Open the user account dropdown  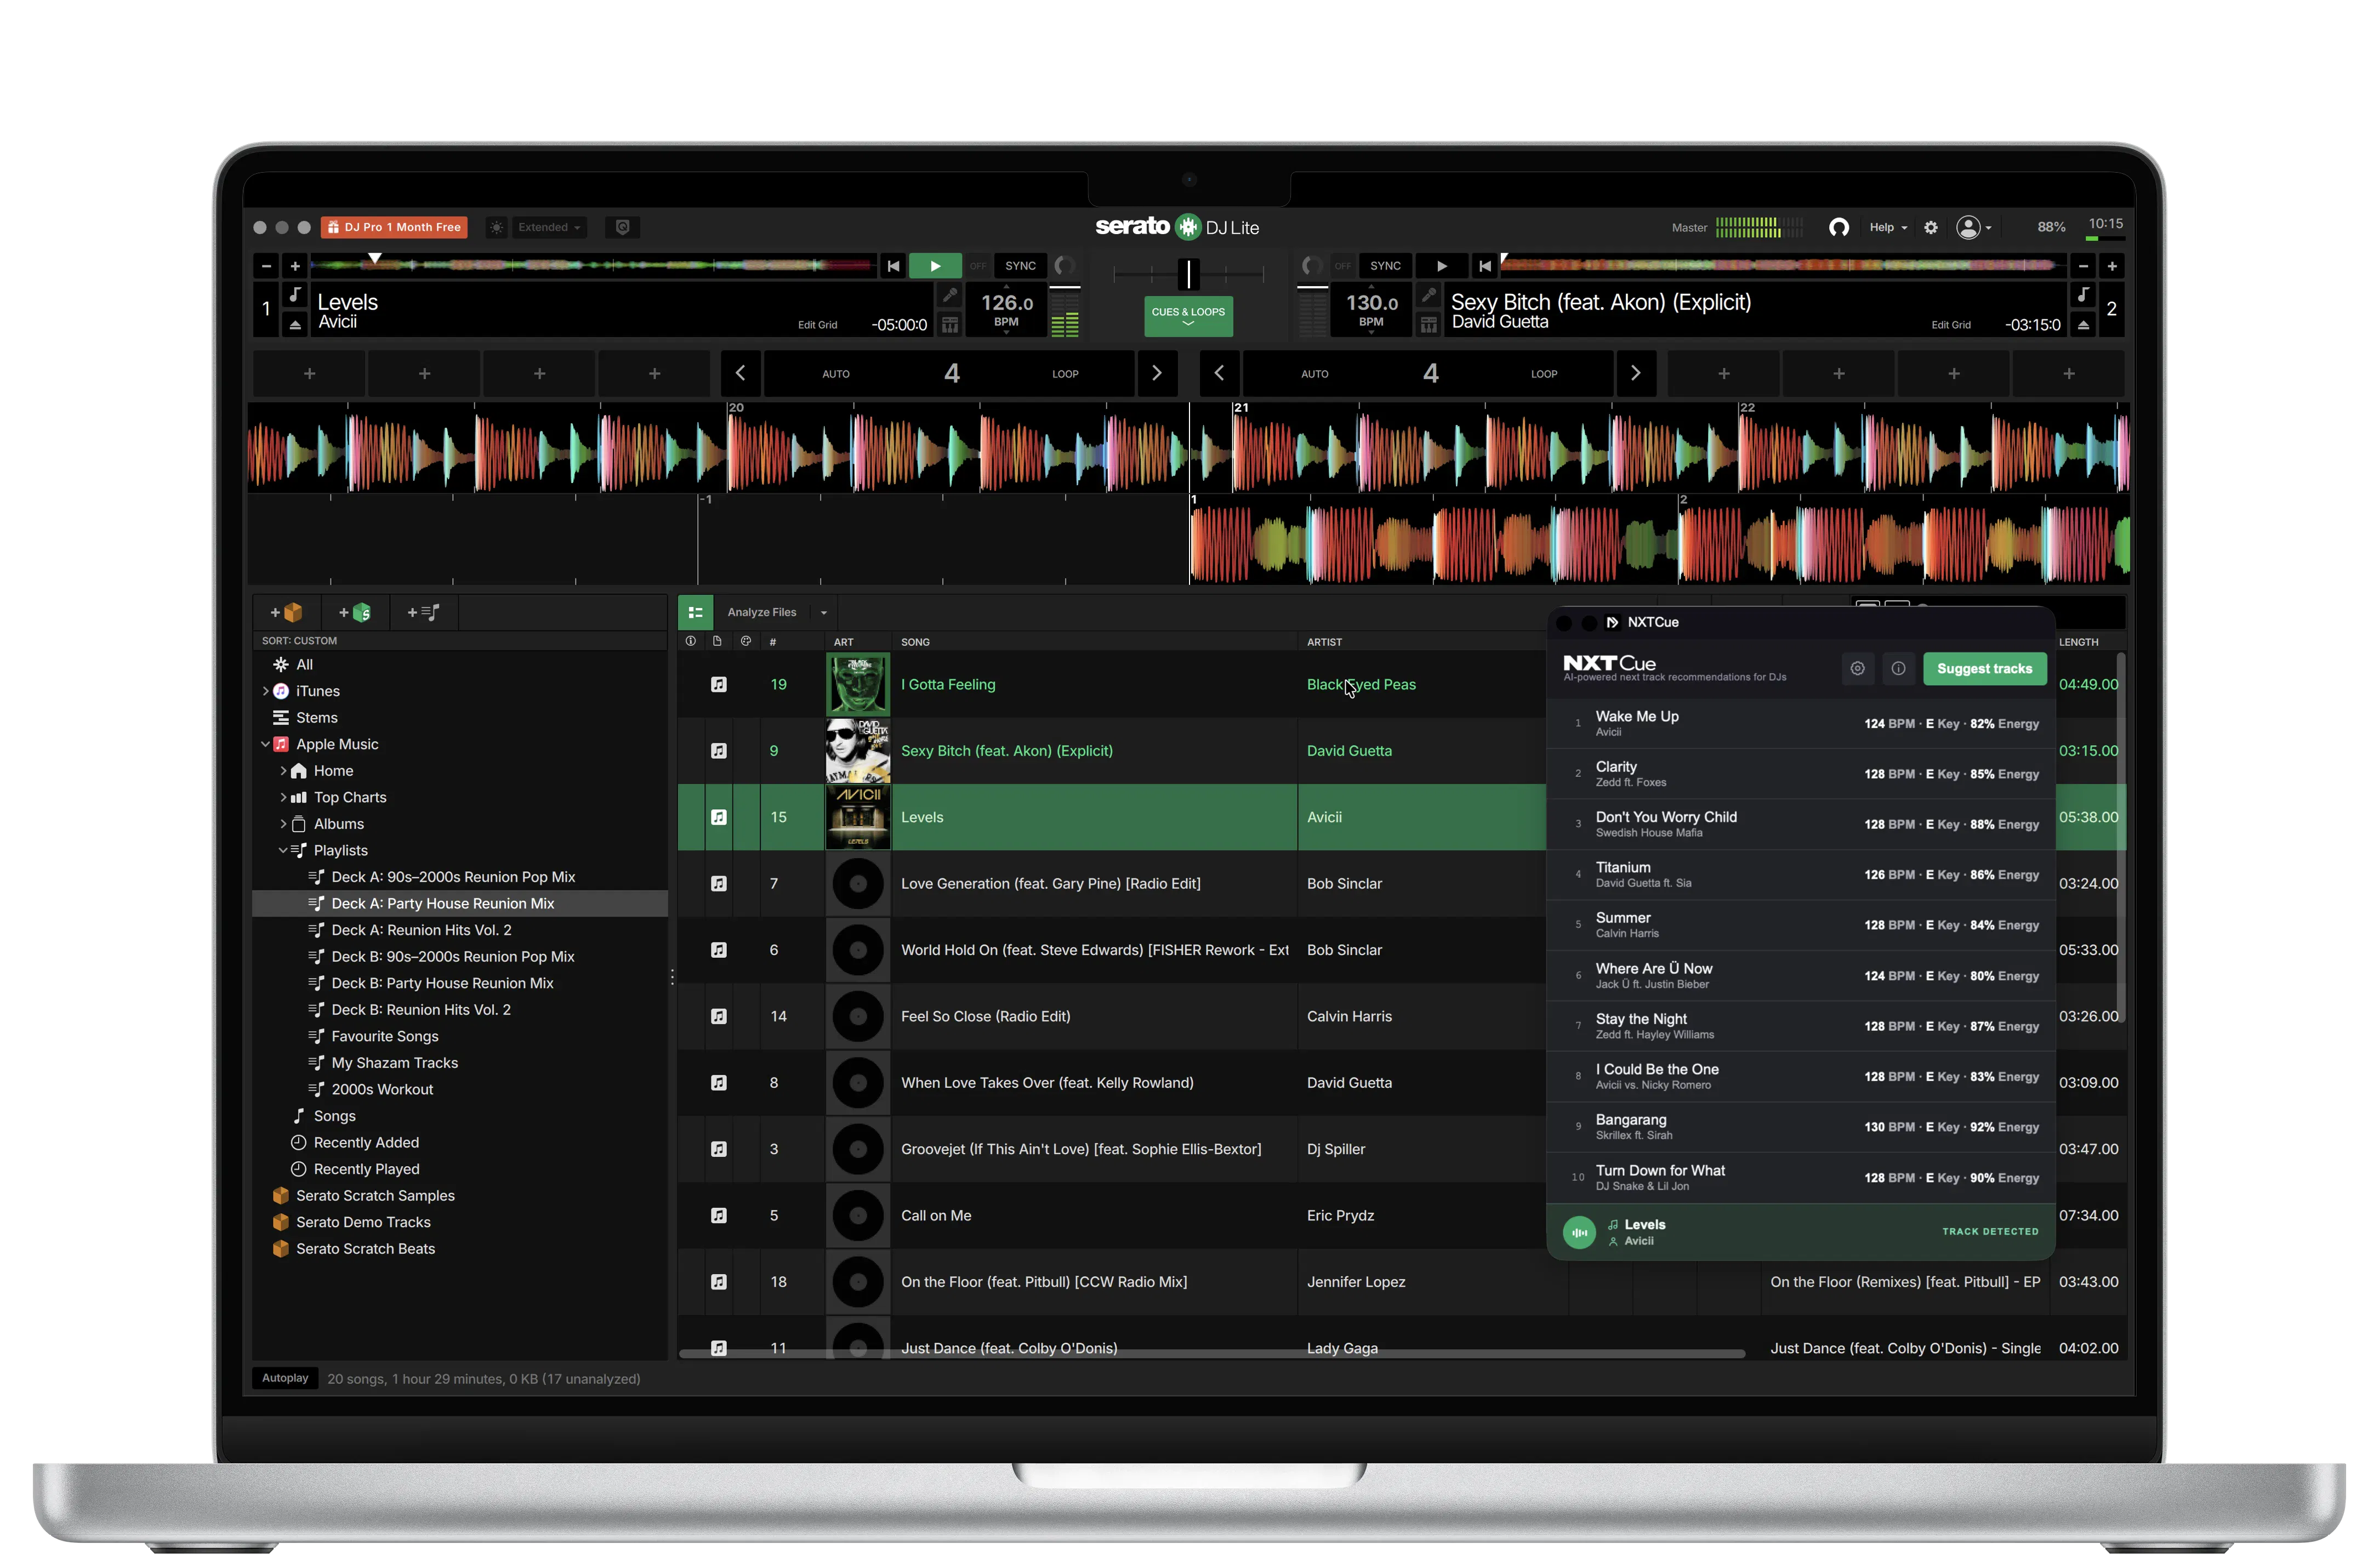click(1974, 228)
